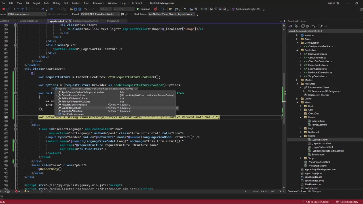The image size is (363, 204).
Task: Properties wrench icon in Solution Explorer
Action: click(322, 26)
